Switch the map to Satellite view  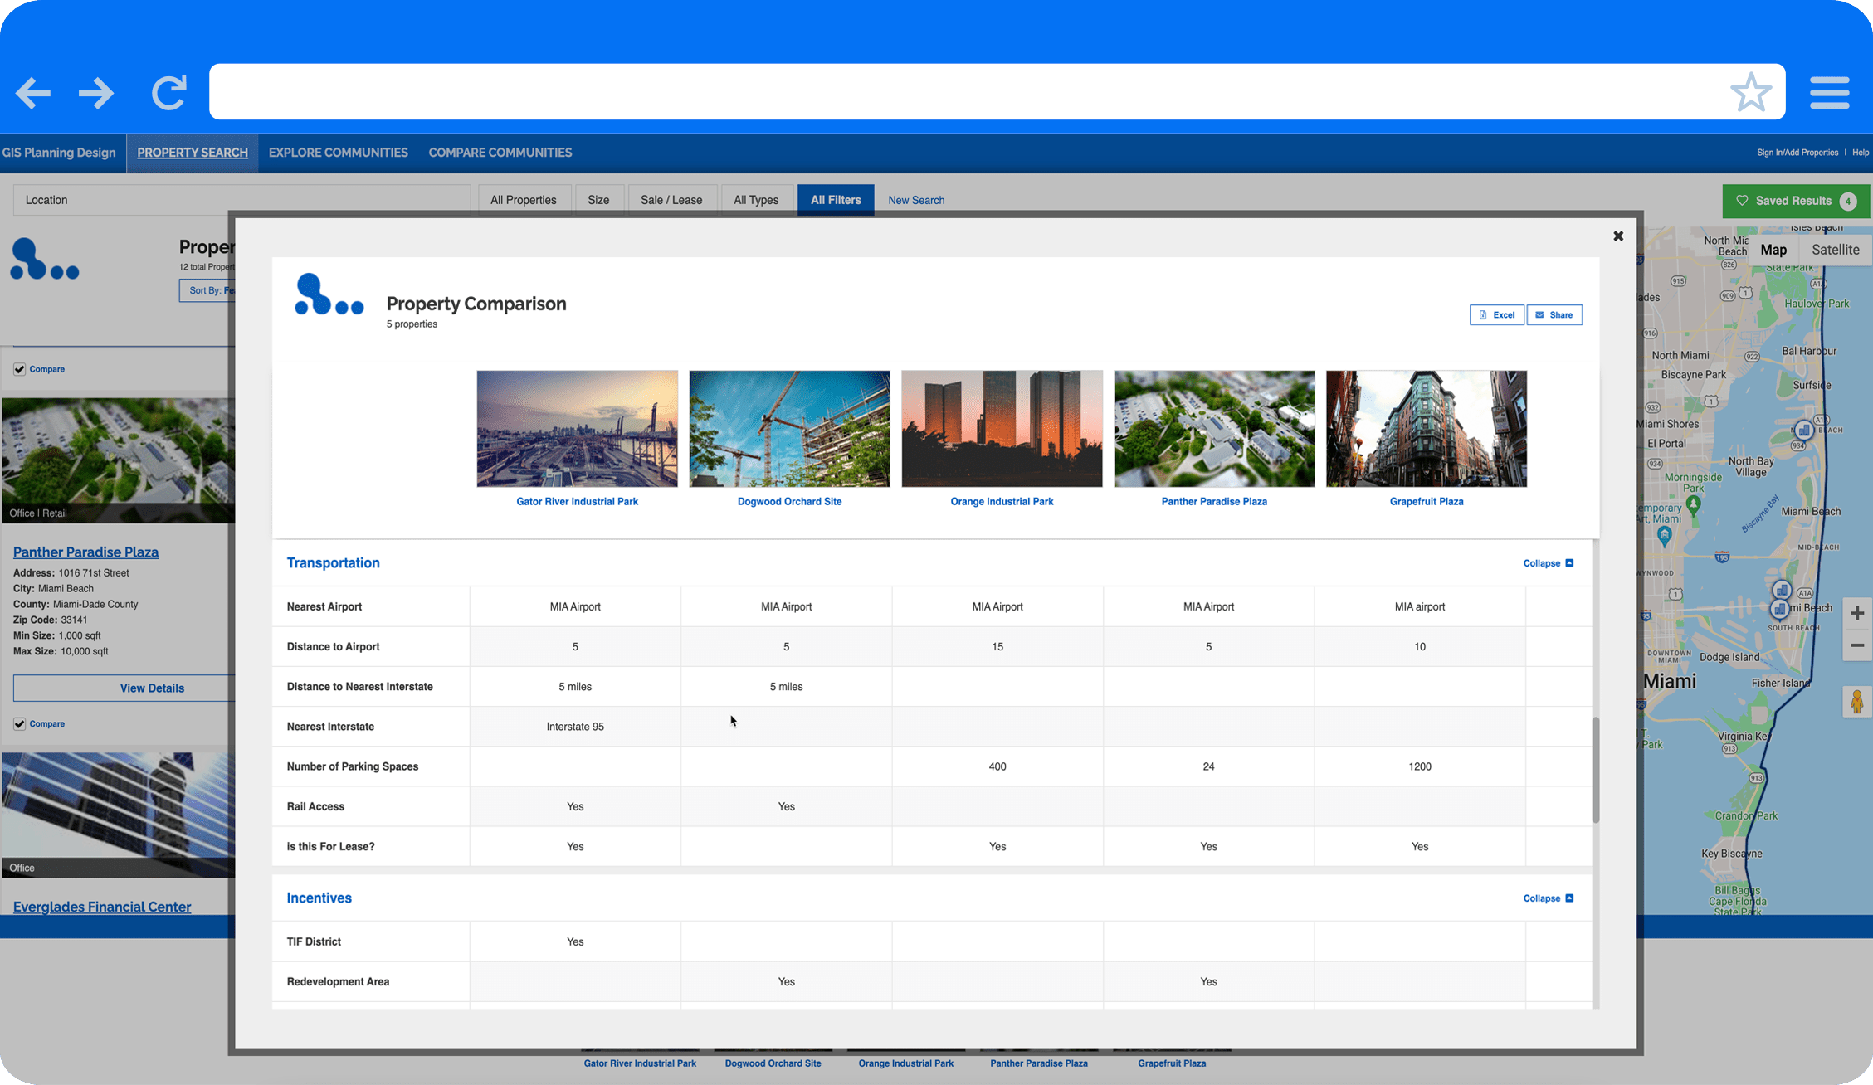(x=1835, y=250)
